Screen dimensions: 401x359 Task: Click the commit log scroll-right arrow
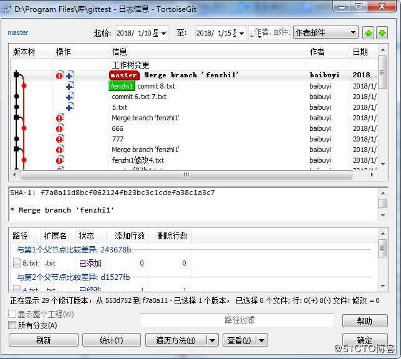pyautogui.click(x=372, y=175)
